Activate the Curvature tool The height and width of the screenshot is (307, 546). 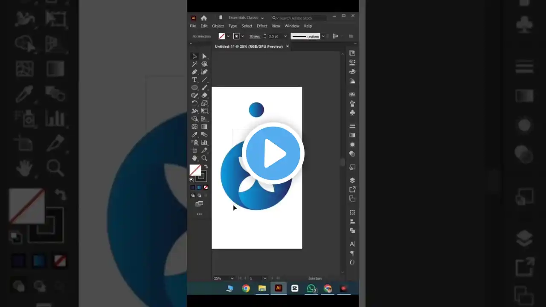(204, 72)
